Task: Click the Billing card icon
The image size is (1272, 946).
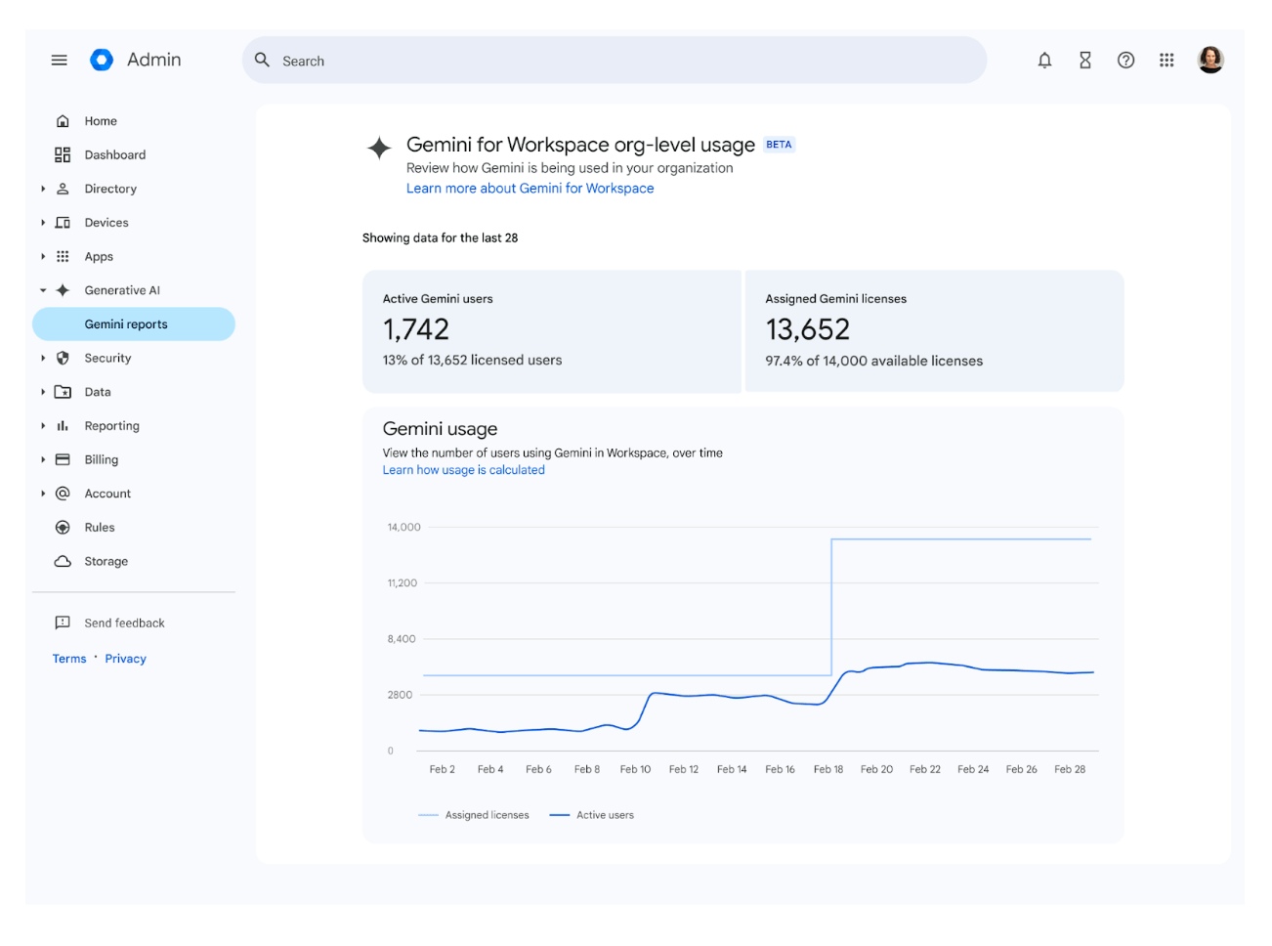Action: [63, 459]
